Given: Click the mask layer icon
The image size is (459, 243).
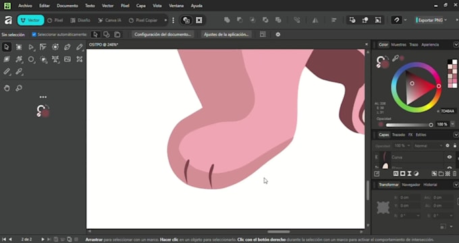Looking at the screenshot, I should pos(403,174).
